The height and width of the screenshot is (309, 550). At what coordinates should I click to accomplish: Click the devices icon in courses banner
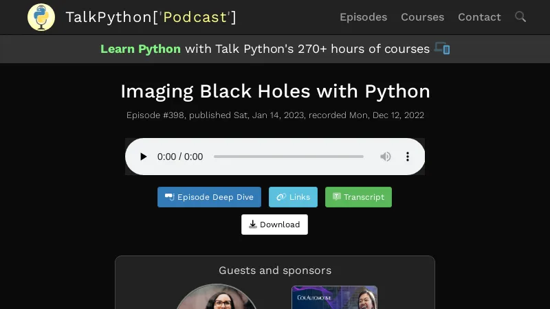click(442, 49)
